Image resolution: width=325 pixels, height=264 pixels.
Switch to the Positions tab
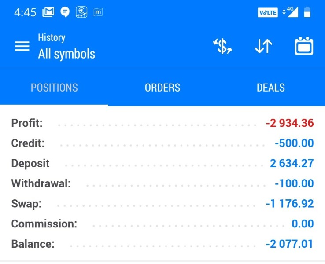coord(54,88)
